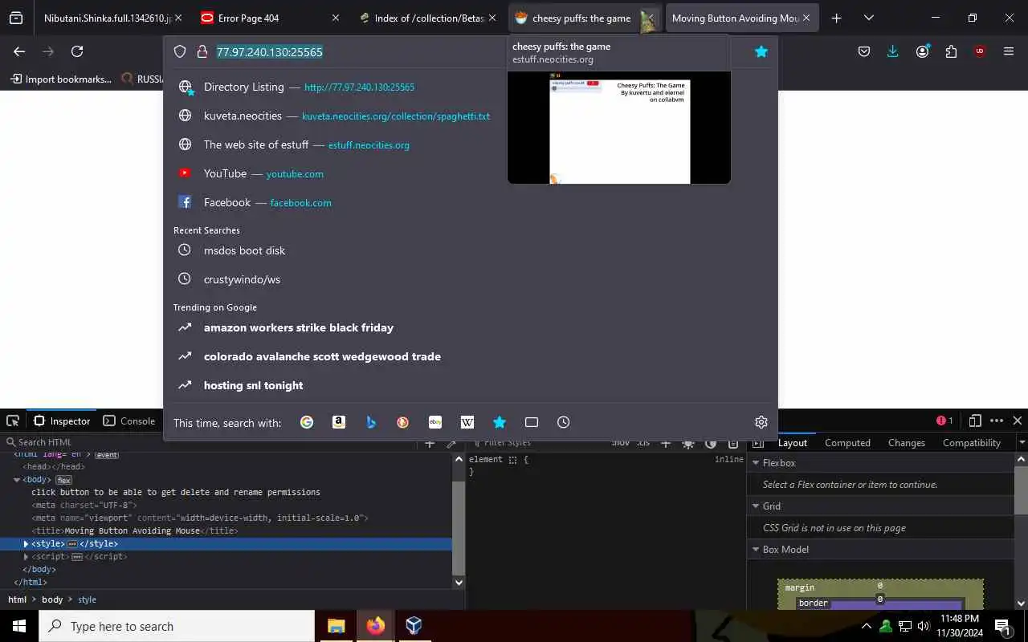Screen dimensions: 1028x642
Task: Collapse the body element node
Action: [16, 480]
